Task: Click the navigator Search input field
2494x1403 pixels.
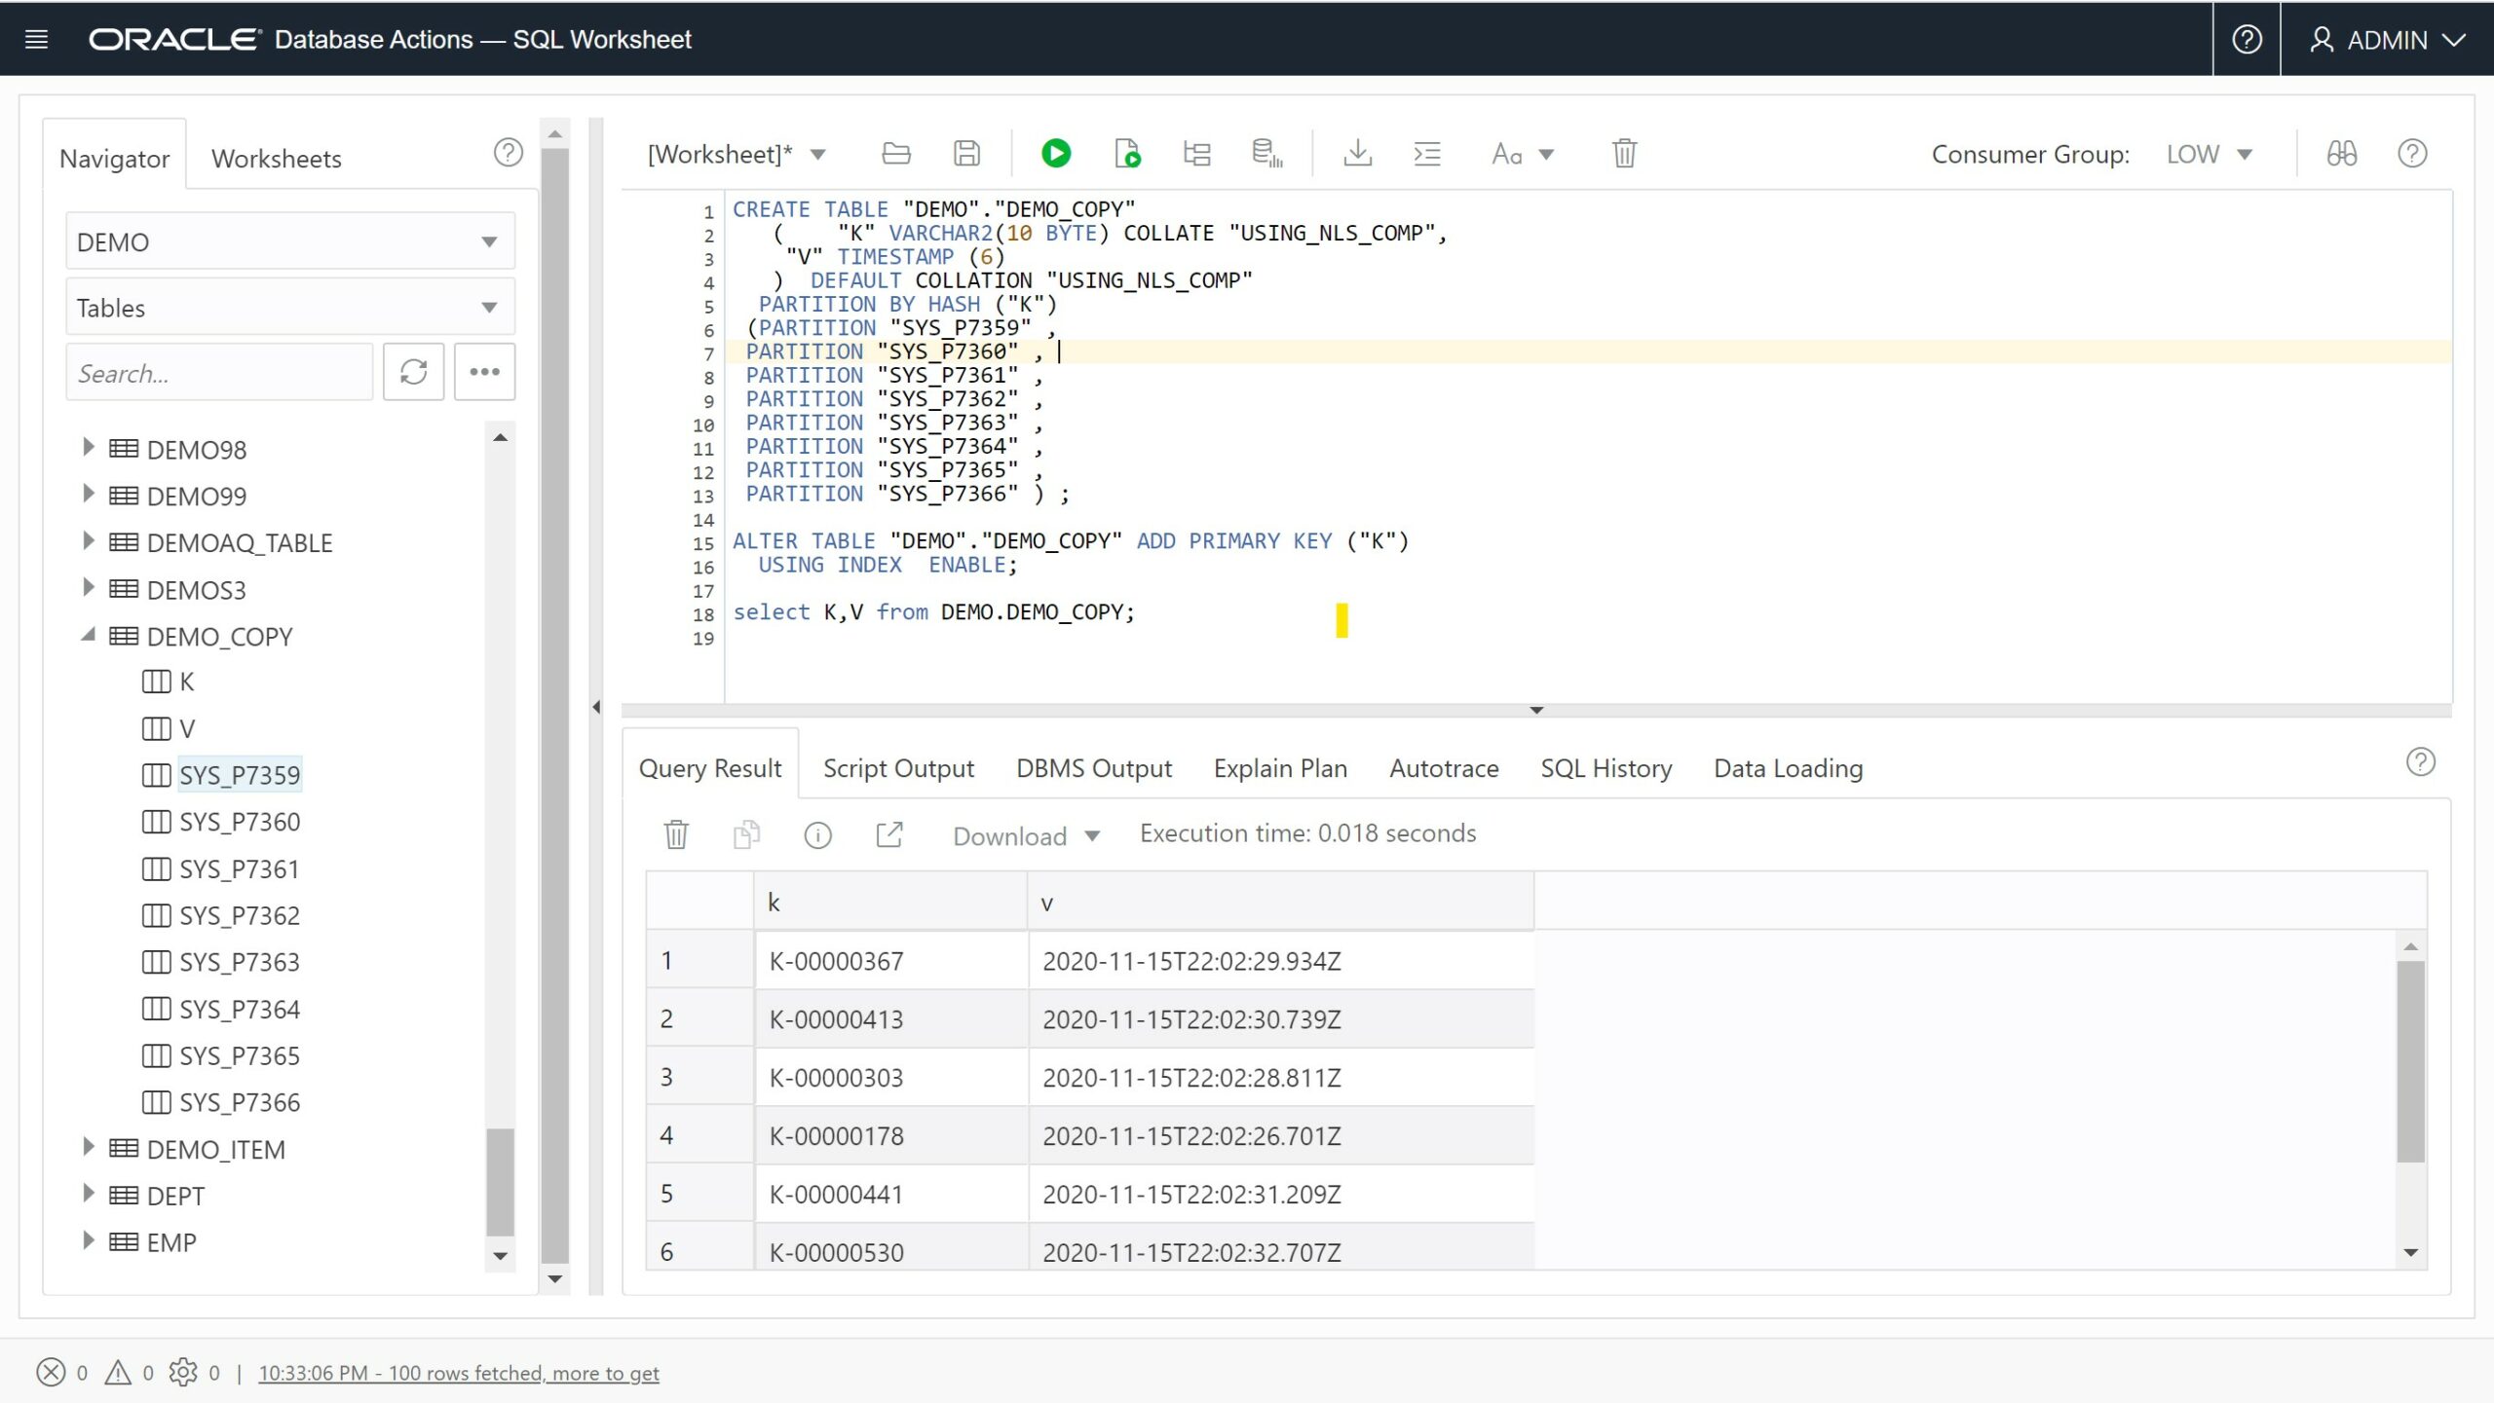Action: (x=219, y=373)
